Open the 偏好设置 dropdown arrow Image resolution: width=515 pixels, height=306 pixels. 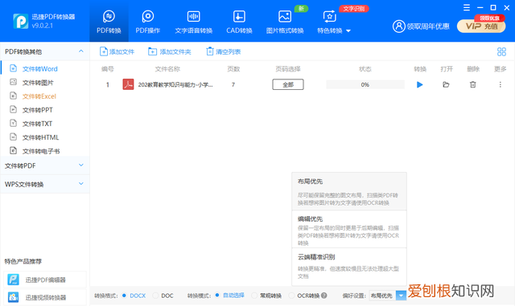tap(401, 296)
